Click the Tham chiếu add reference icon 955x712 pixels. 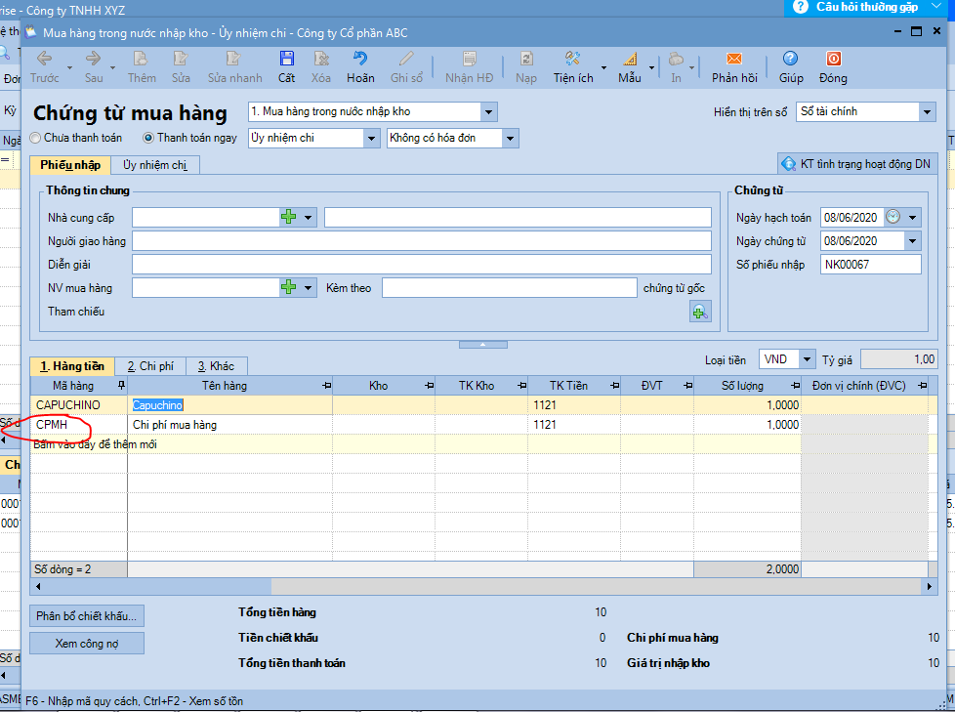pos(700,312)
